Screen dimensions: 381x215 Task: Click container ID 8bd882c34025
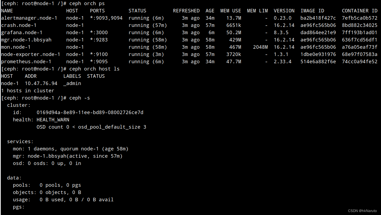click(360, 25)
